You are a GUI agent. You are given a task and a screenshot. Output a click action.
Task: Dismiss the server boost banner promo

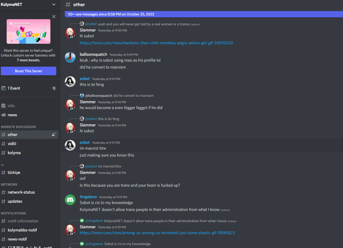pos(54,17)
